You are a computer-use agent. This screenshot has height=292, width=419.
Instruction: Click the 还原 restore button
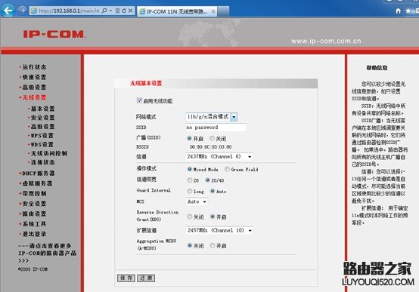pyautogui.click(x=146, y=278)
